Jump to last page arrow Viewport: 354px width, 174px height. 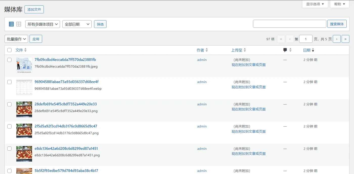point(345,39)
